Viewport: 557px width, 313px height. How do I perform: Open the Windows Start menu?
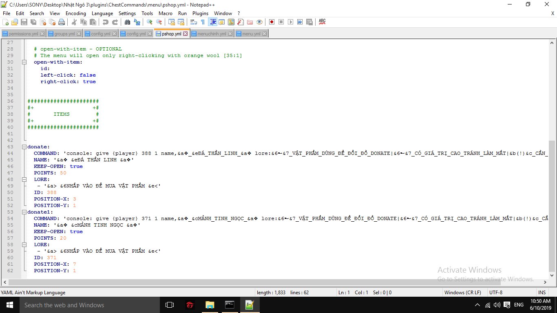coord(9,305)
